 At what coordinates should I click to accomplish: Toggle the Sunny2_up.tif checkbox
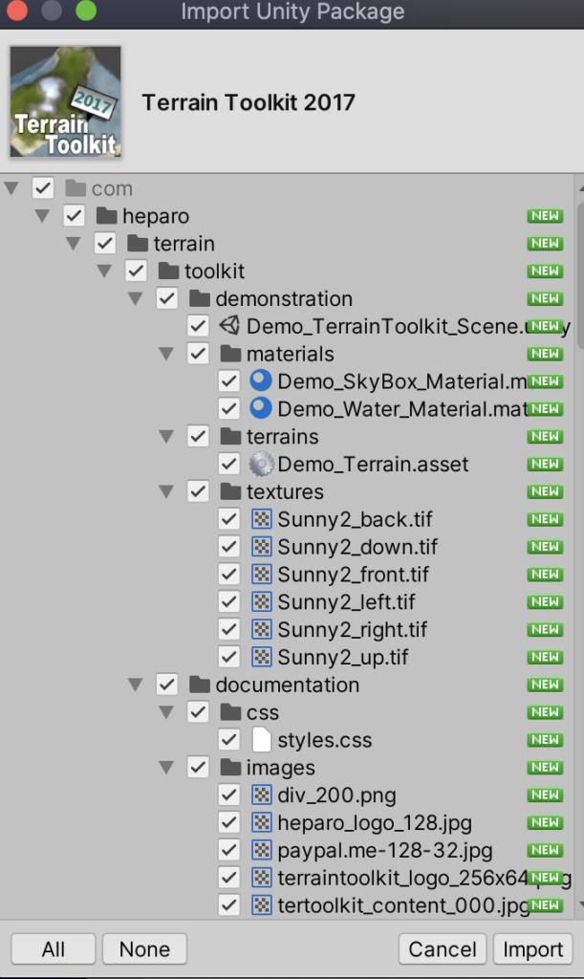pos(228,658)
